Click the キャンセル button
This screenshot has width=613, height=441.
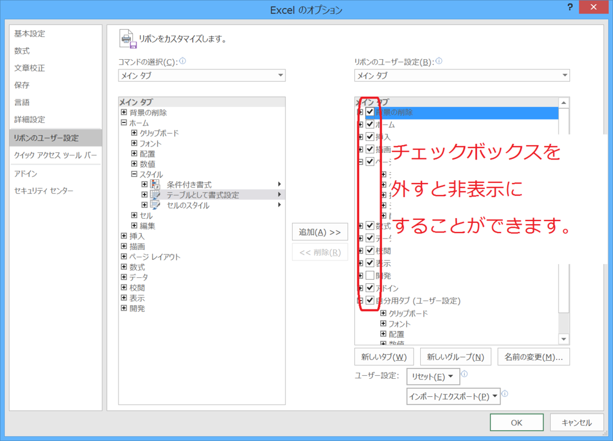[576, 422]
